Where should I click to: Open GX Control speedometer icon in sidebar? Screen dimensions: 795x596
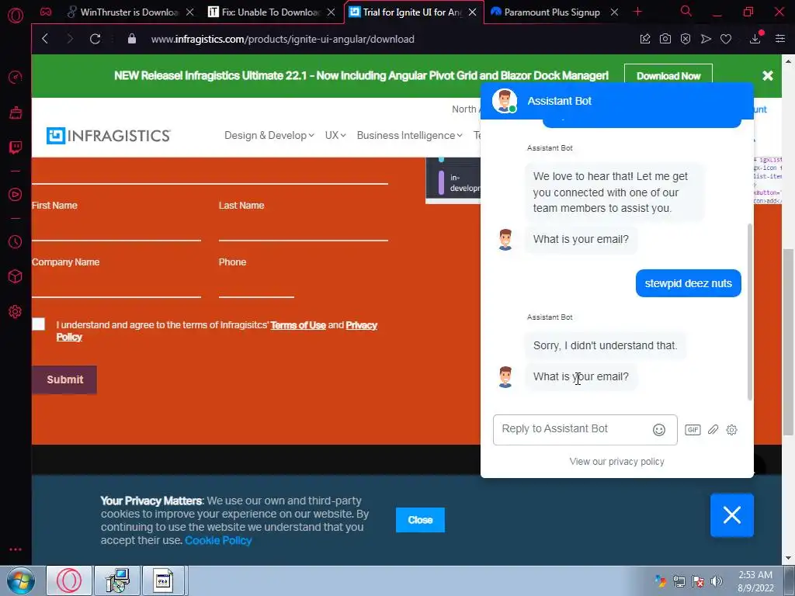tap(16, 78)
